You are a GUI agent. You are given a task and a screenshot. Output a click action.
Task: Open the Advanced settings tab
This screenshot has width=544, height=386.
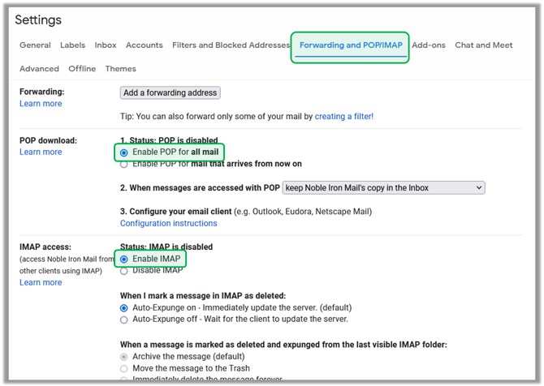[39, 69]
